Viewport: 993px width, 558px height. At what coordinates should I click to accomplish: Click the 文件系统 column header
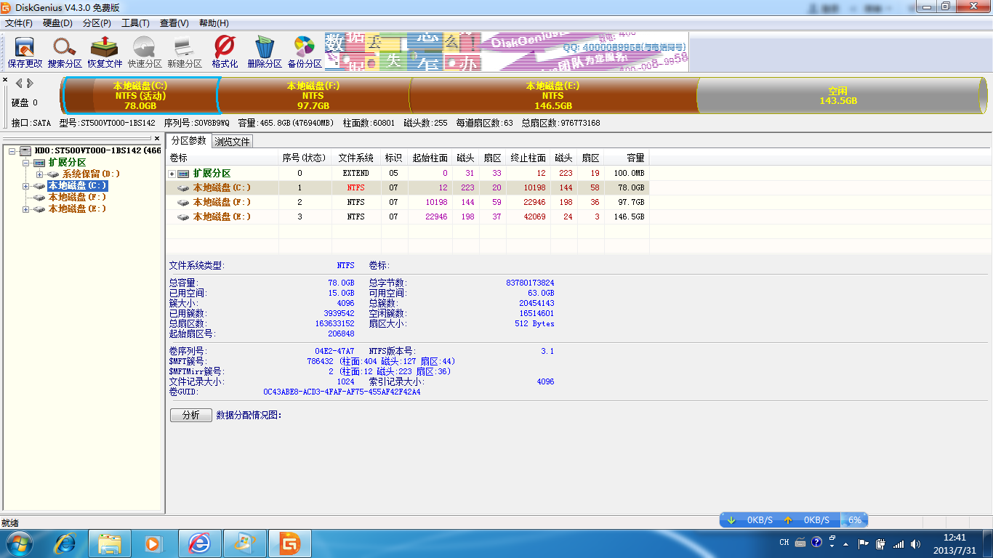pos(356,158)
